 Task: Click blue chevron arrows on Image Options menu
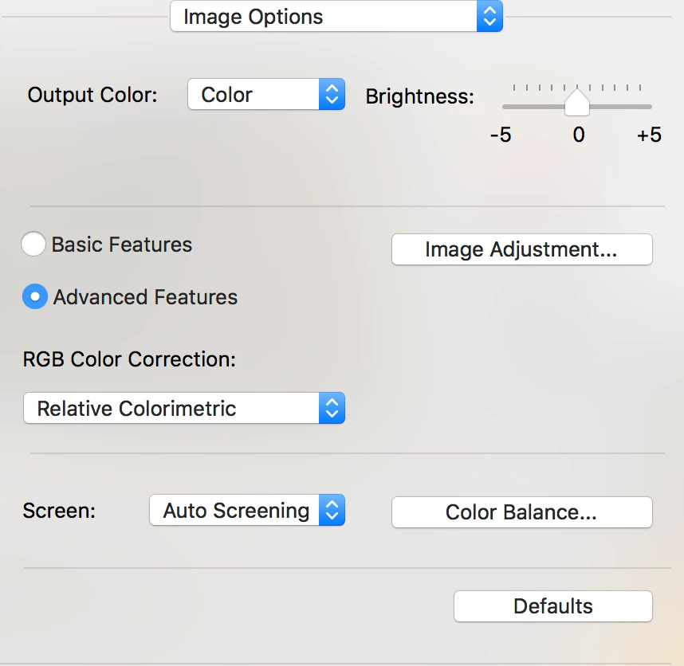pyautogui.click(x=489, y=17)
